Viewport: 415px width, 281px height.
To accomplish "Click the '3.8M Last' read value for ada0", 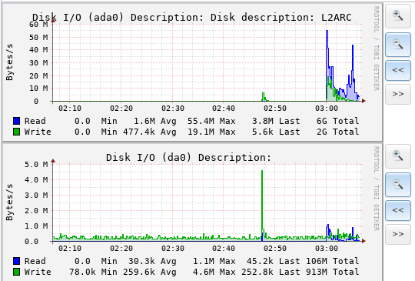I will 276,121.
